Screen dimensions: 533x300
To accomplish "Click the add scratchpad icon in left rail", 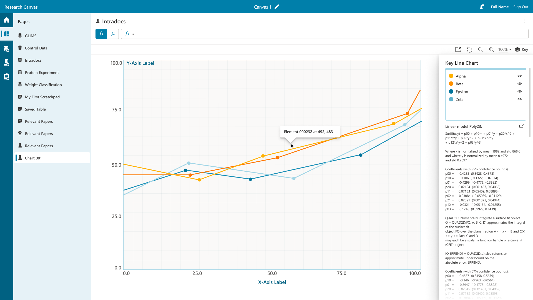I will point(7,77).
